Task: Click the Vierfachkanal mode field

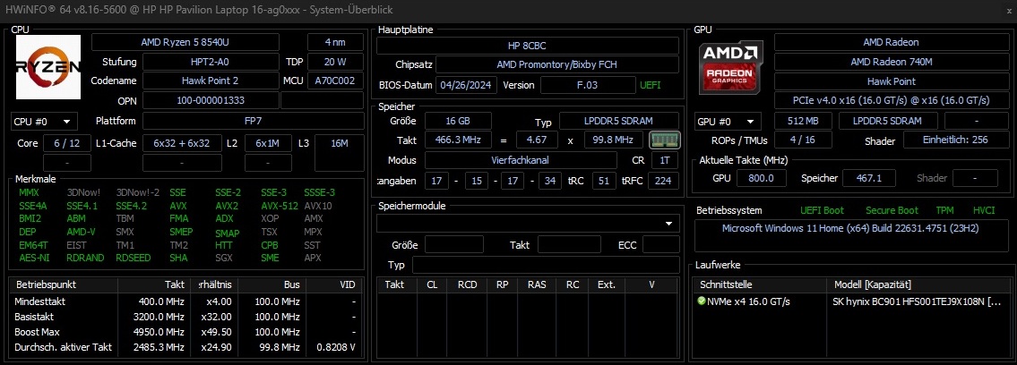Action: [x=521, y=160]
